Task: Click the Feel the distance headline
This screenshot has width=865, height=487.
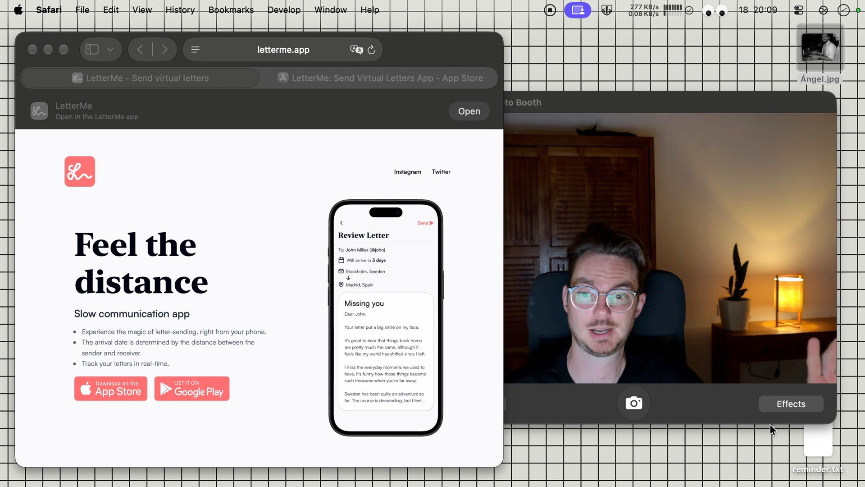Action: (x=141, y=263)
